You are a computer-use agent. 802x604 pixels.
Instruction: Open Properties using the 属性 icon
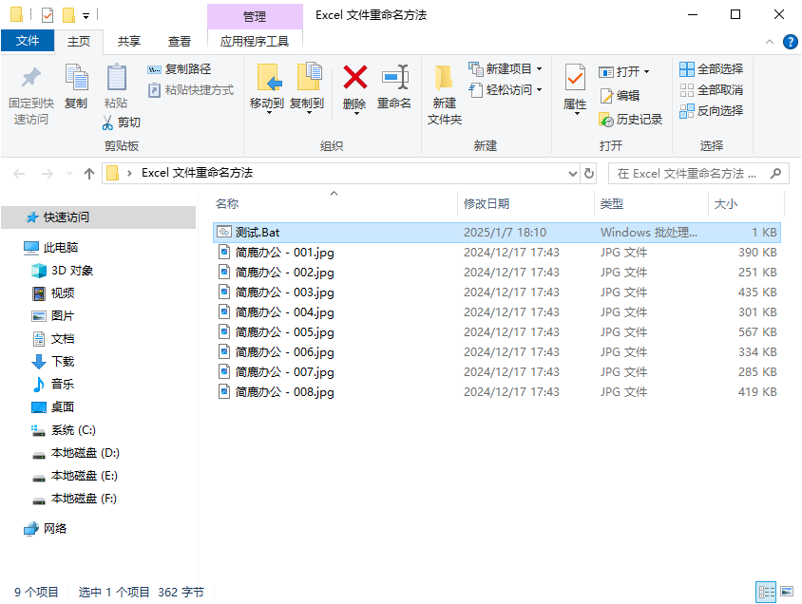tap(574, 89)
